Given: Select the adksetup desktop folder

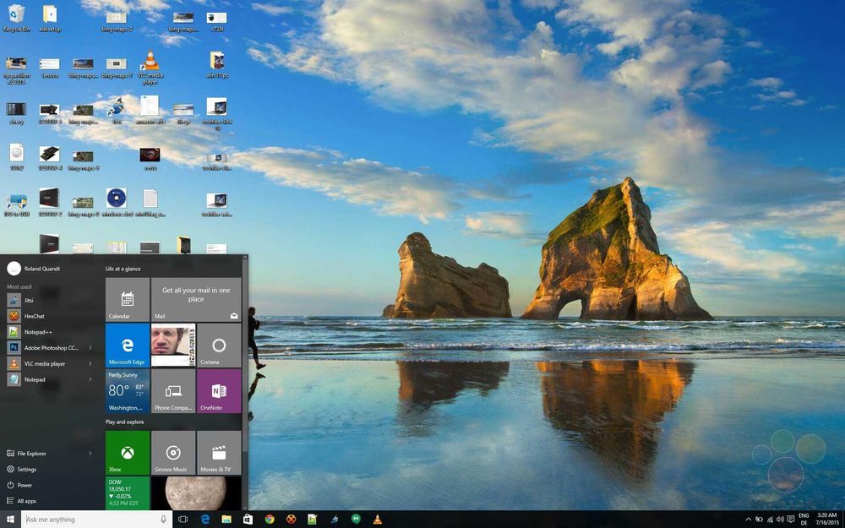Looking at the screenshot, I should pyautogui.click(x=50, y=18).
